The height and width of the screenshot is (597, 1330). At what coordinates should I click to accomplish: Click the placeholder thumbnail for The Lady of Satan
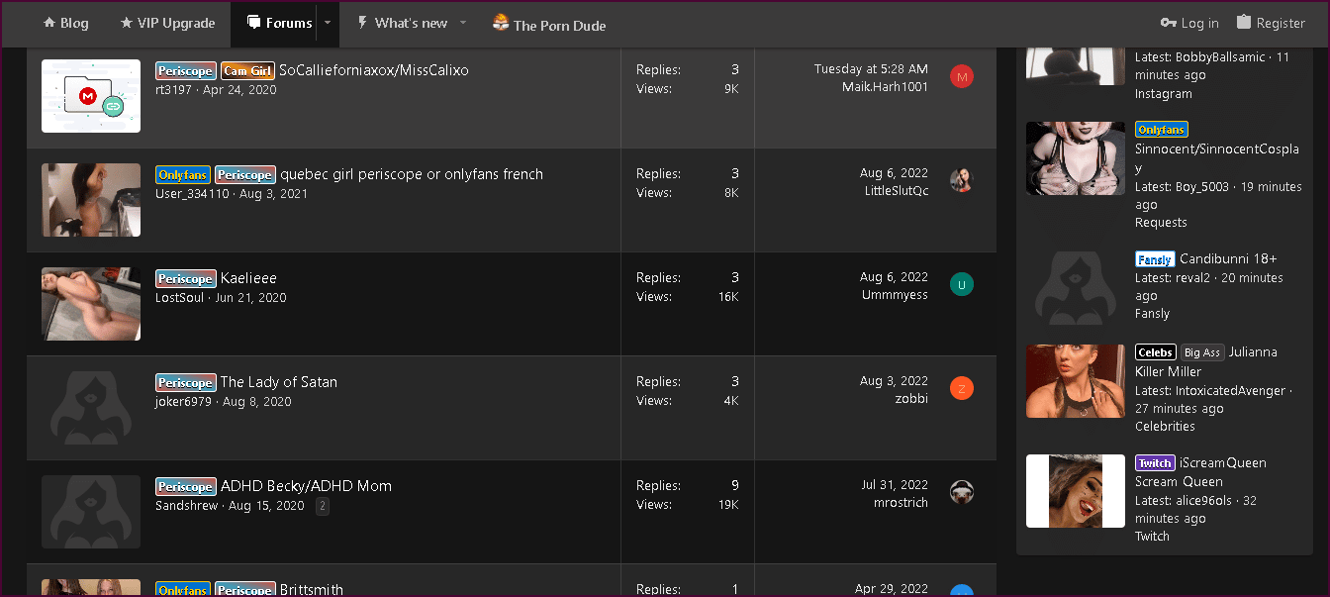tap(91, 408)
